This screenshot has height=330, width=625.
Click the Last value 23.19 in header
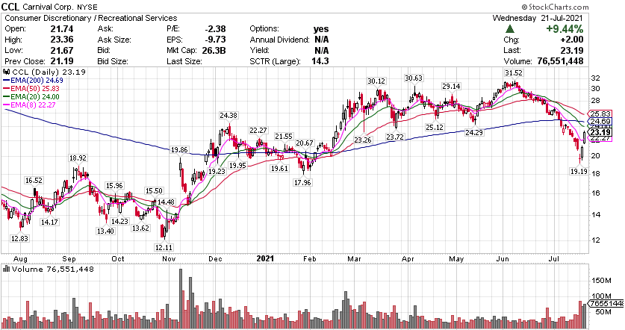[x=572, y=50]
